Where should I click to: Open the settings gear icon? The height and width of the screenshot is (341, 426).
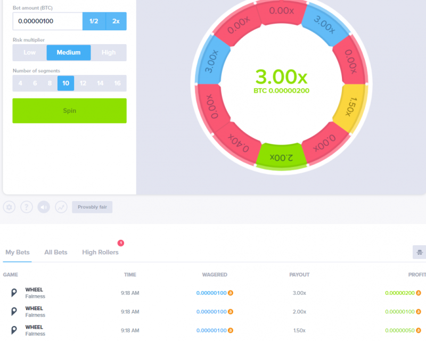9,207
